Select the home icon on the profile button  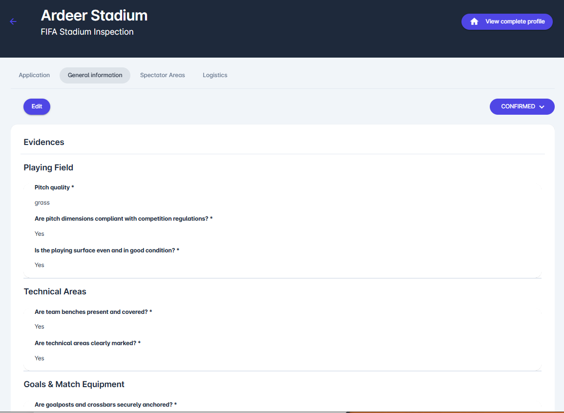click(473, 21)
